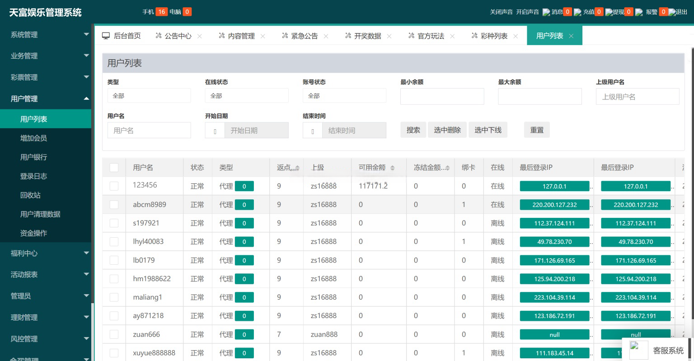Select the checkbox for user maliang1
Screen dimensions: 694x361
coord(114,297)
